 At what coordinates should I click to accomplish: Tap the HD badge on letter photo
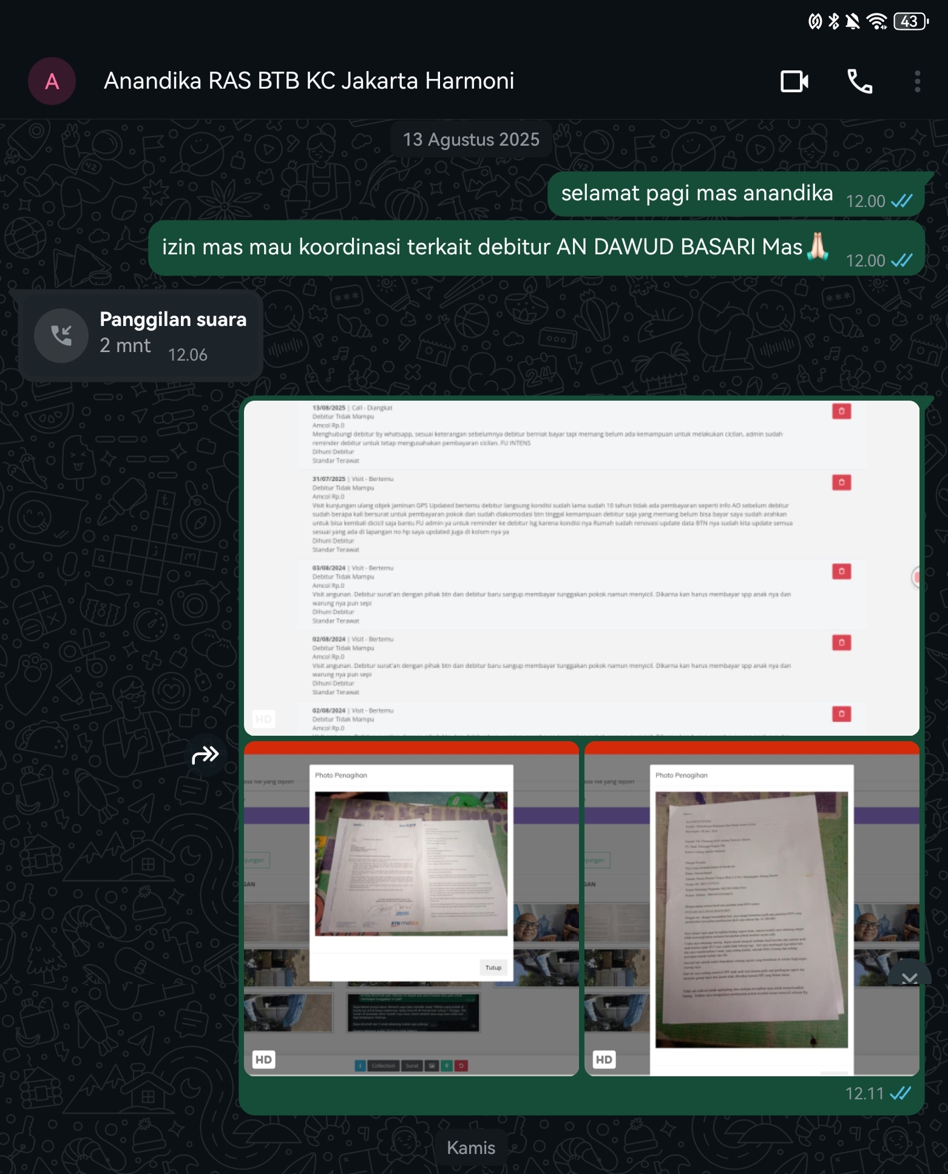(x=264, y=1059)
